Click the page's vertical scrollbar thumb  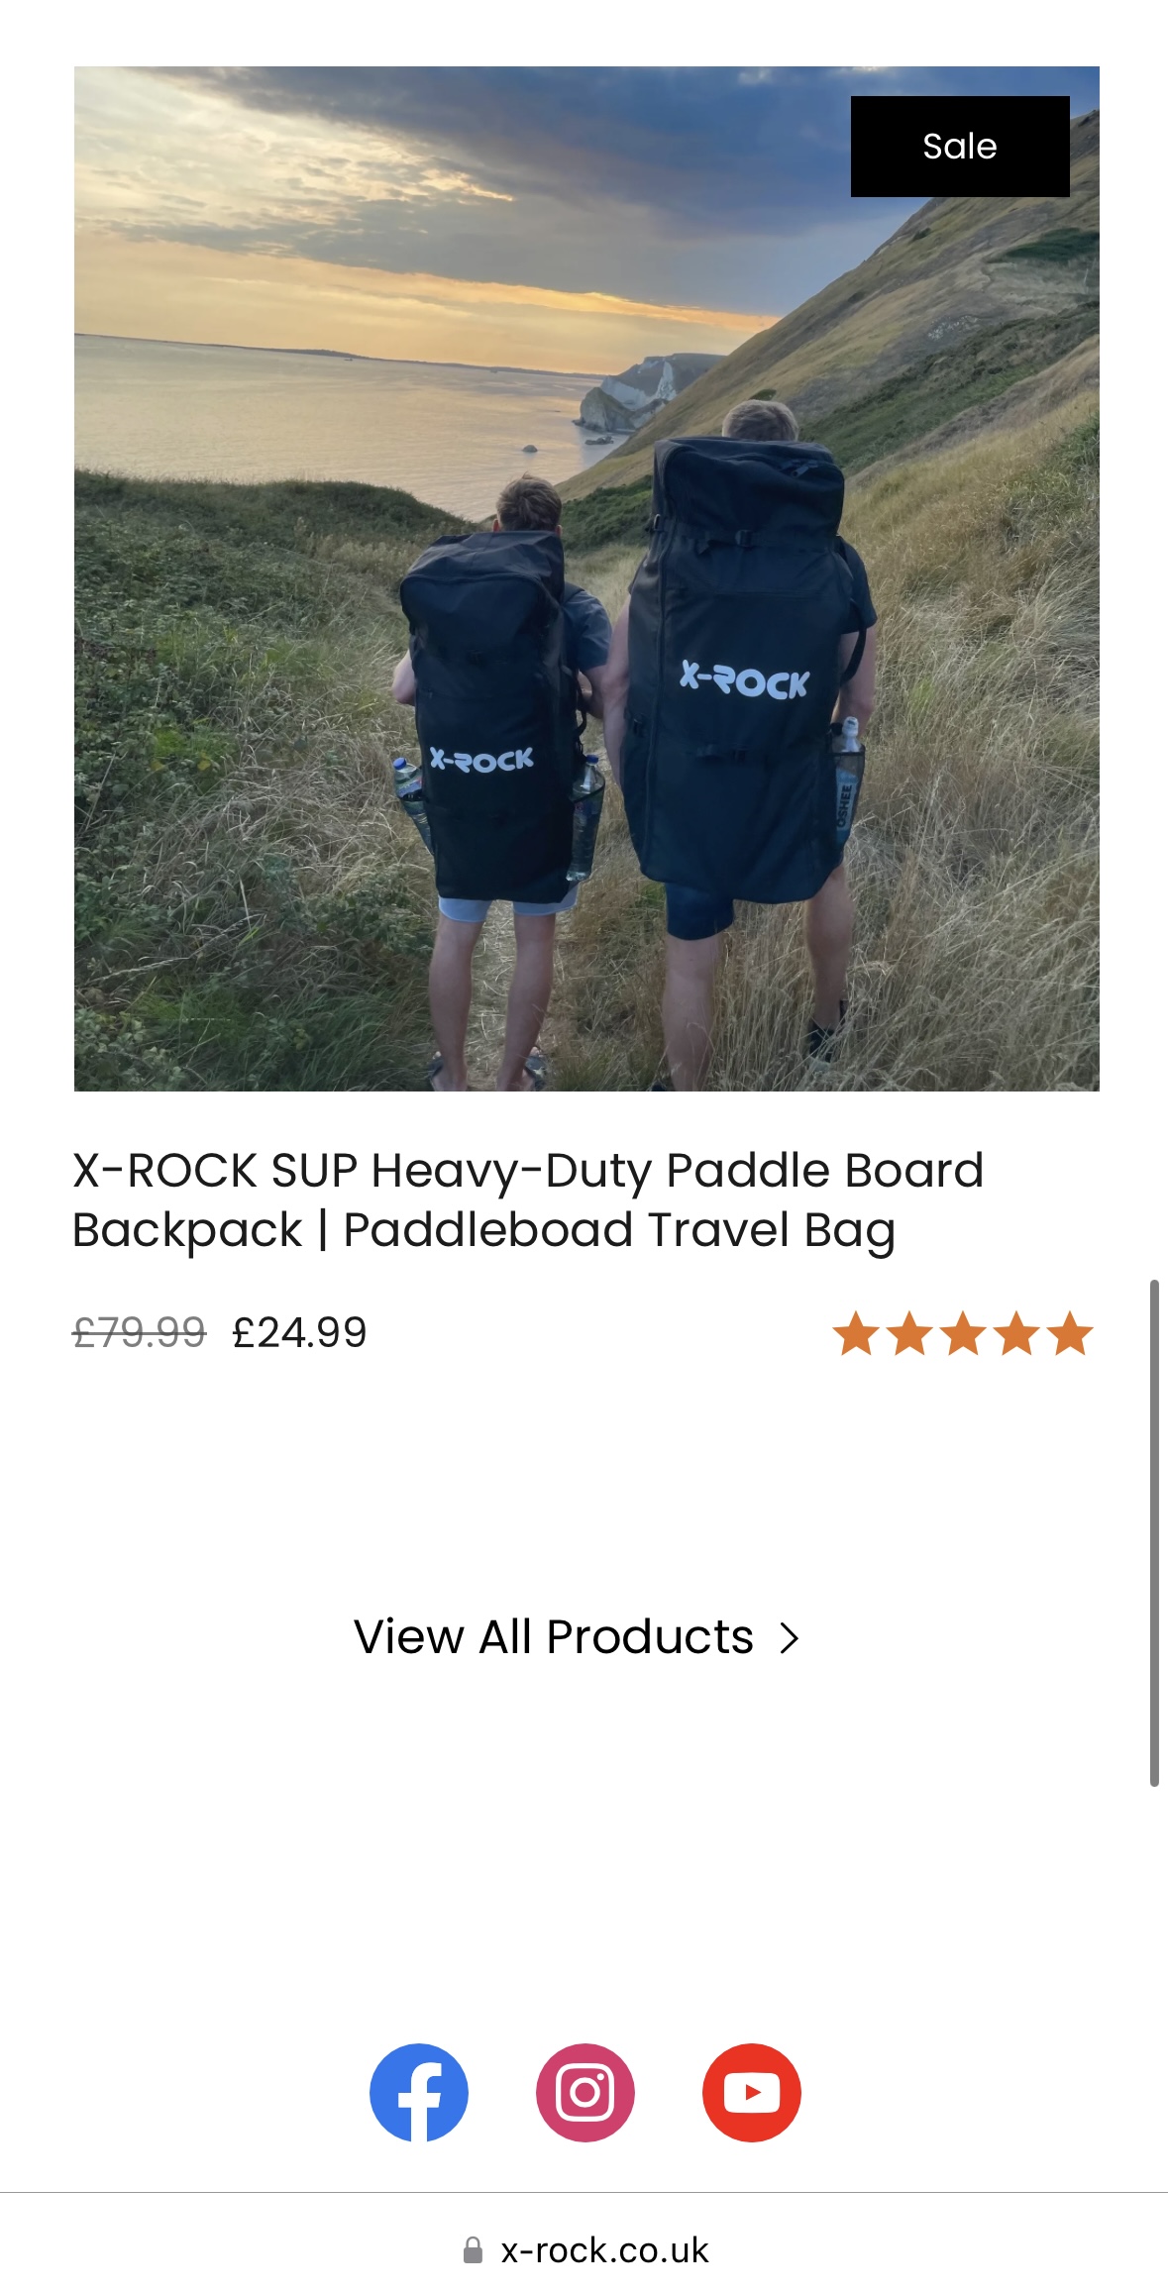click(x=1153, y=1533)
